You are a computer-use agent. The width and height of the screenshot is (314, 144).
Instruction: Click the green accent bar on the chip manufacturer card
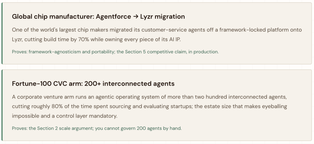click(2, 33)
